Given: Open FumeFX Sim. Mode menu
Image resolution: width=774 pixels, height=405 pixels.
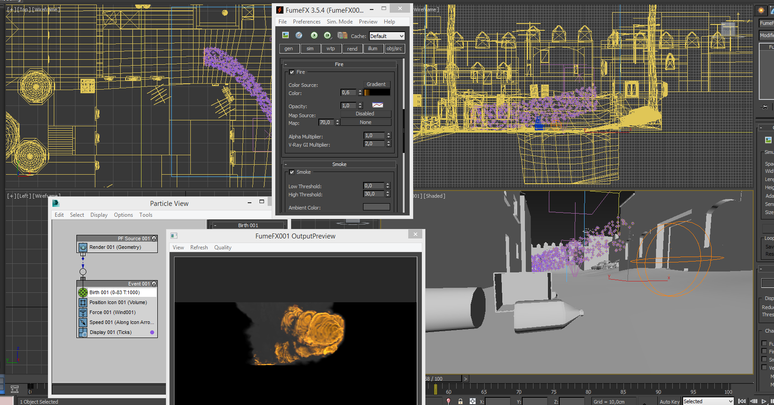Looking at the screenshot, I should coord(340,22).
